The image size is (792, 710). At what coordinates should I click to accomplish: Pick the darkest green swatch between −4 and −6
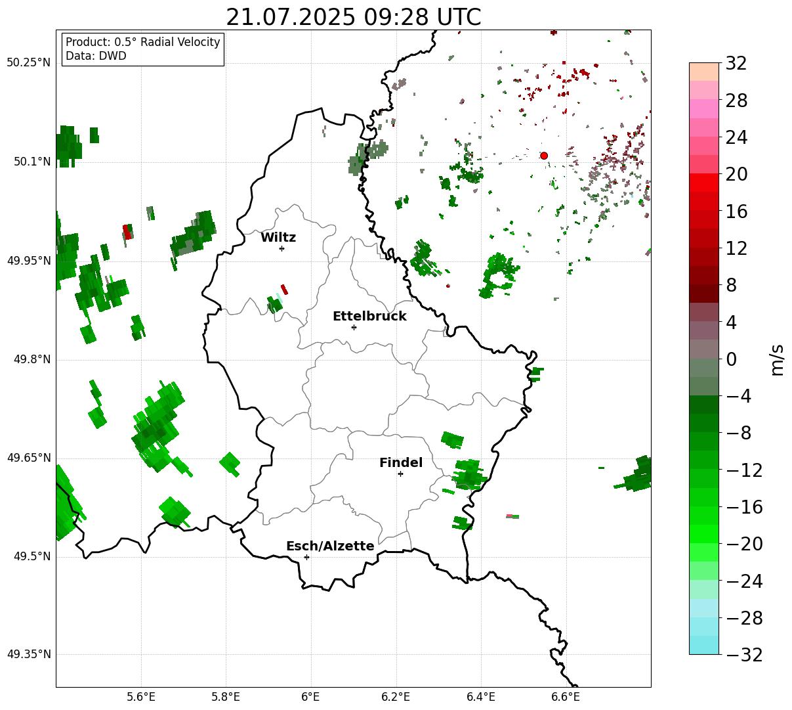[704, 405]
